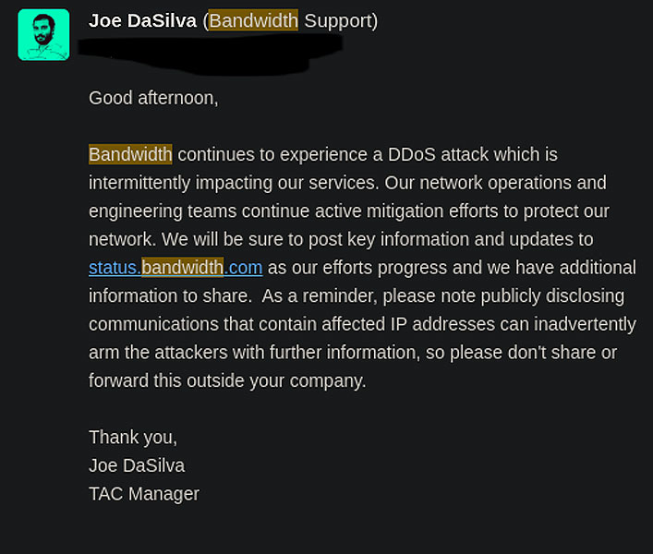Click the Good afternoon greeting line

pos(153,97)
